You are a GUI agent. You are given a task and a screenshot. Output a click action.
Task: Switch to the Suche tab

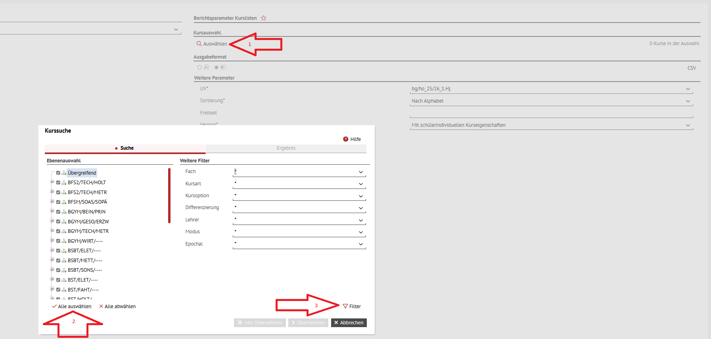126,148
